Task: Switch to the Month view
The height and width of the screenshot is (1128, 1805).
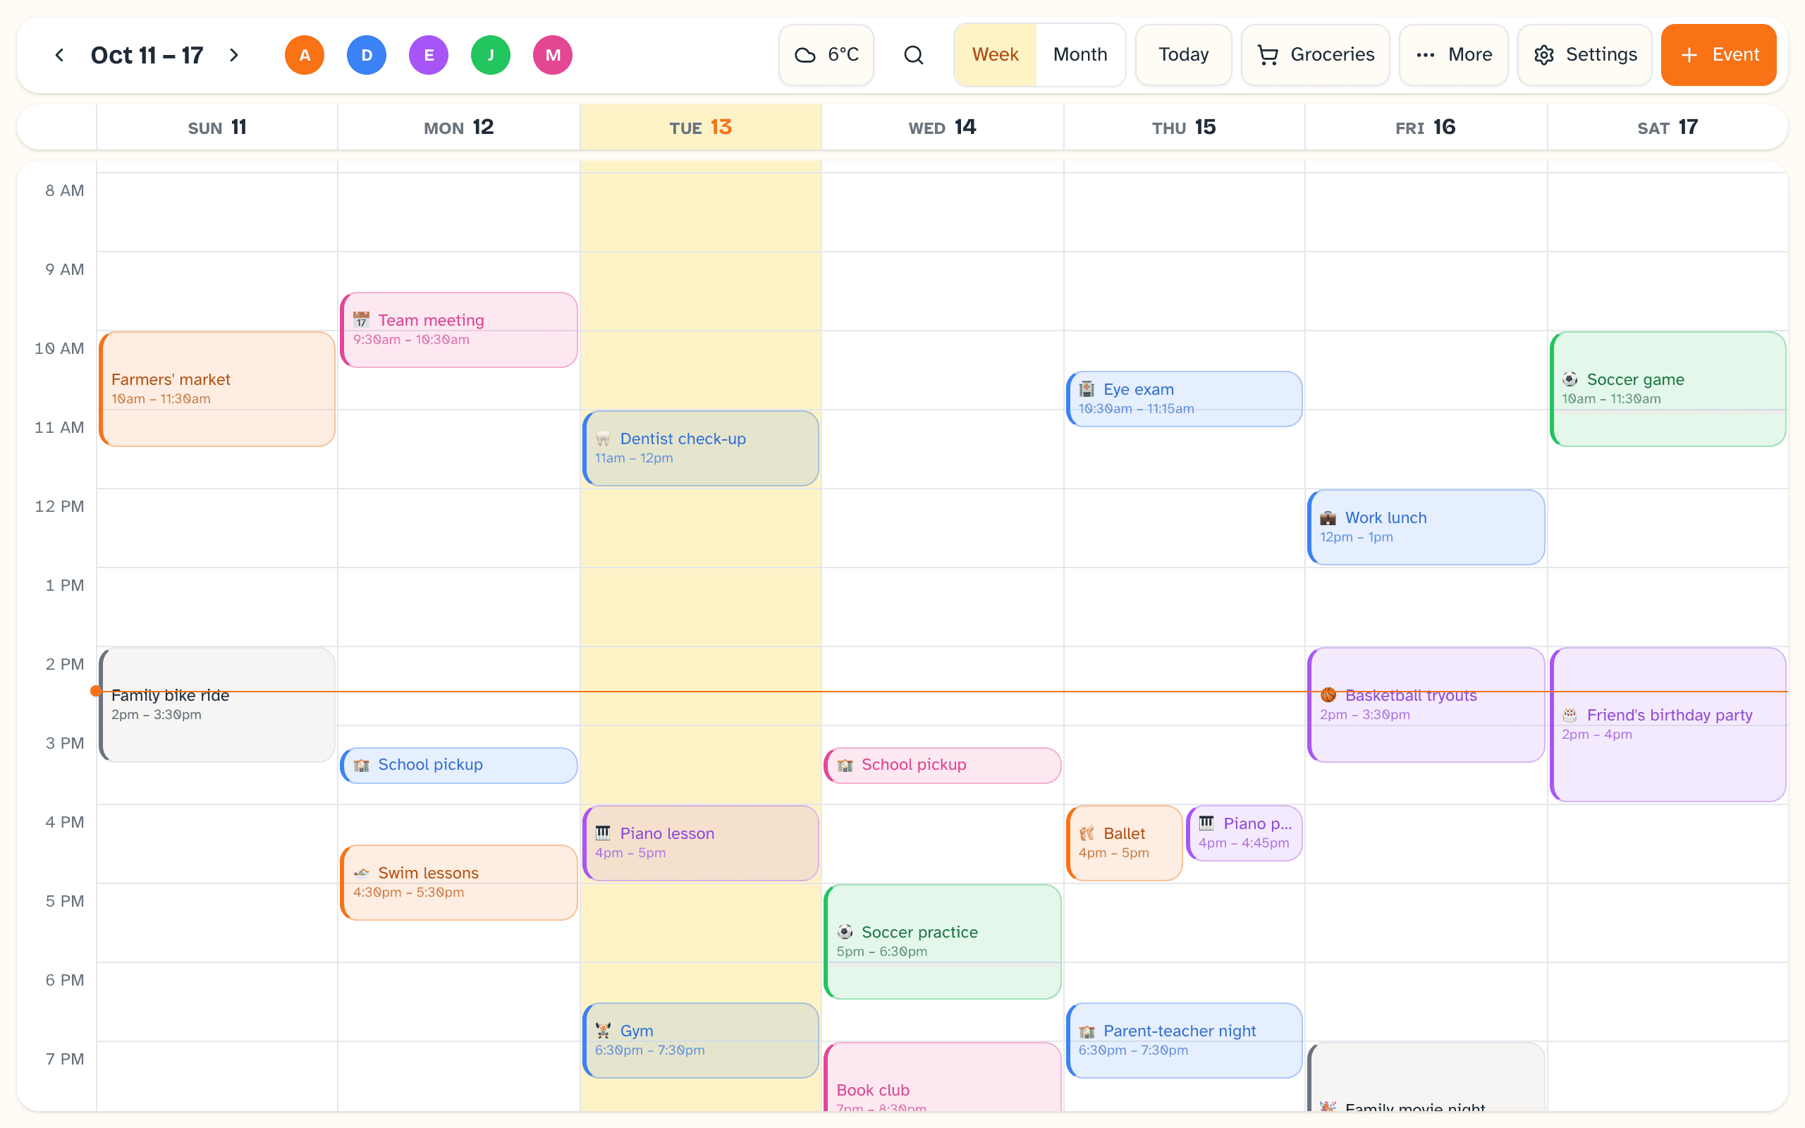Action: [1079, 54]
